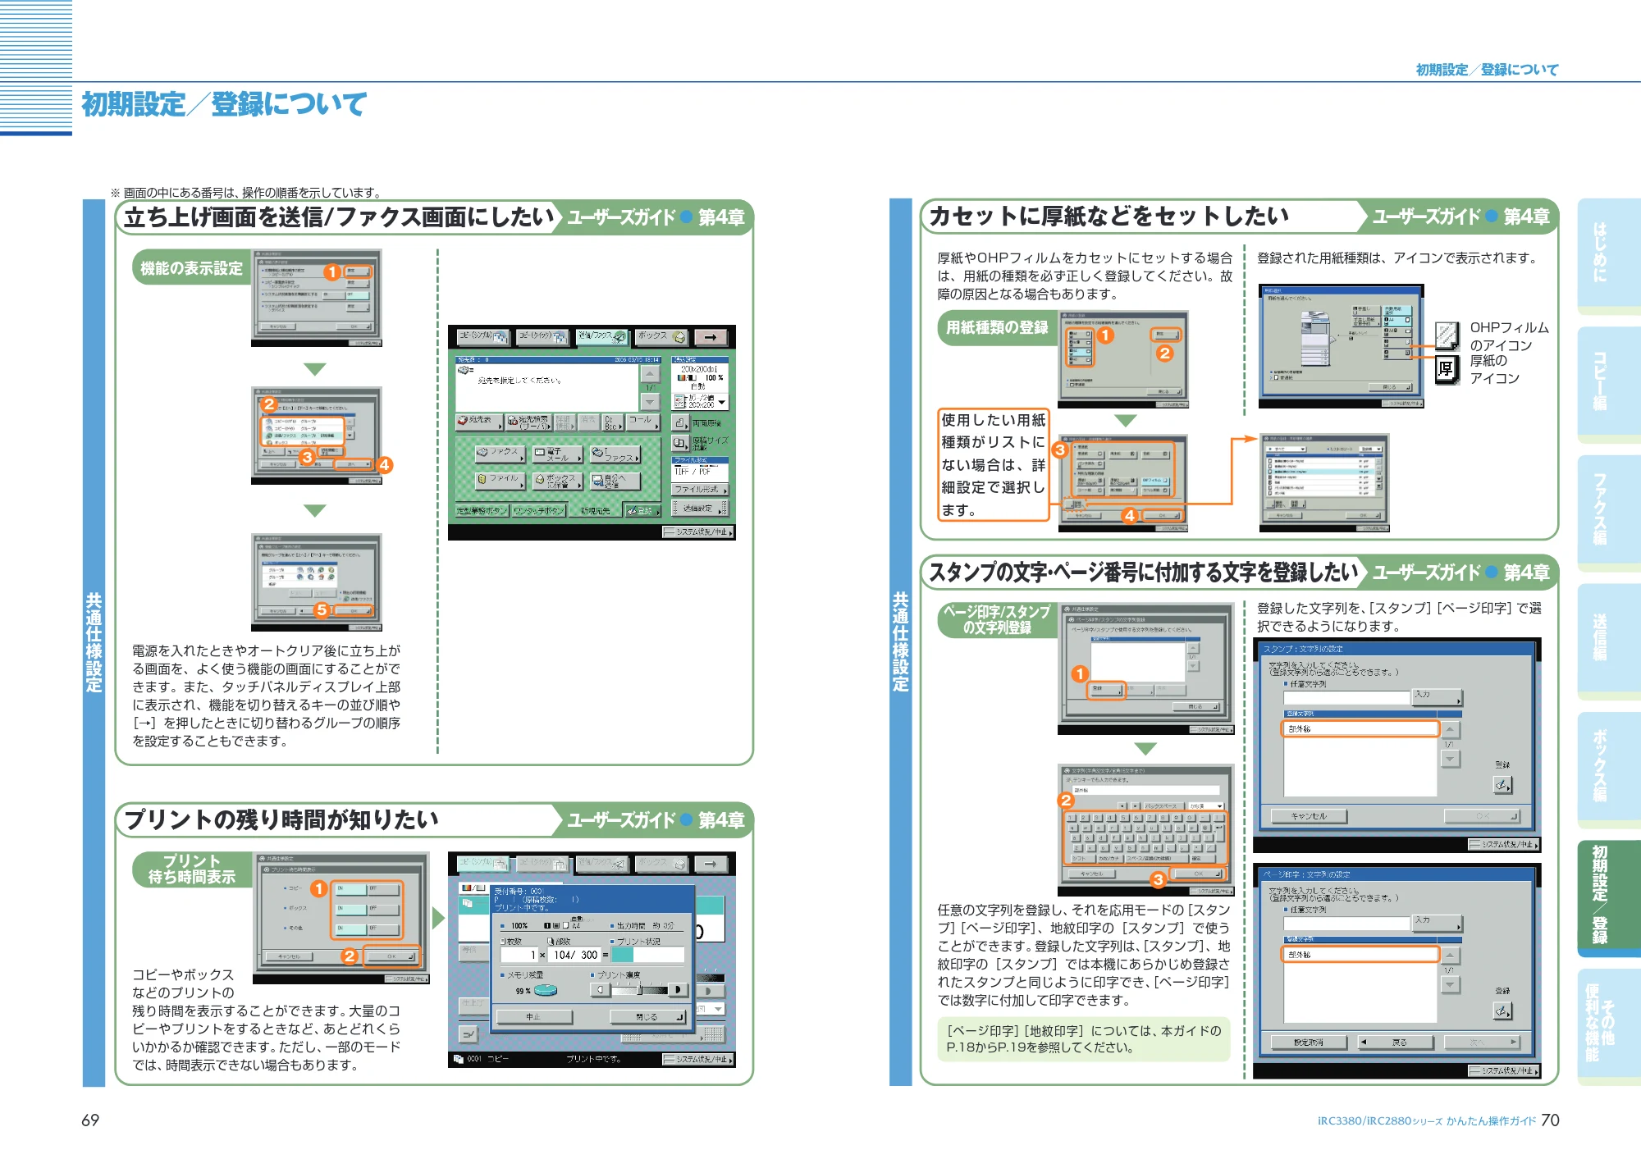Click the 原稿サイズ混載 mixed-size originals icon
Viewport: 1641px width, 1159px height.
680,443
